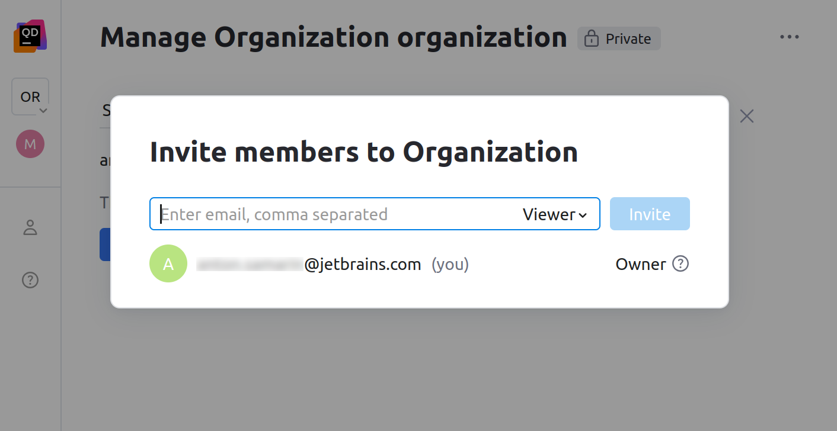Open the account menu via the M avatar
Viewport: 837px width, 431px height.
[x=30, y=143]
